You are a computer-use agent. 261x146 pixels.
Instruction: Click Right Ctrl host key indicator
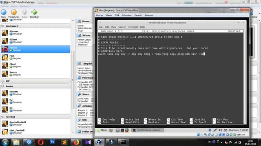click(x=241, y=135)
